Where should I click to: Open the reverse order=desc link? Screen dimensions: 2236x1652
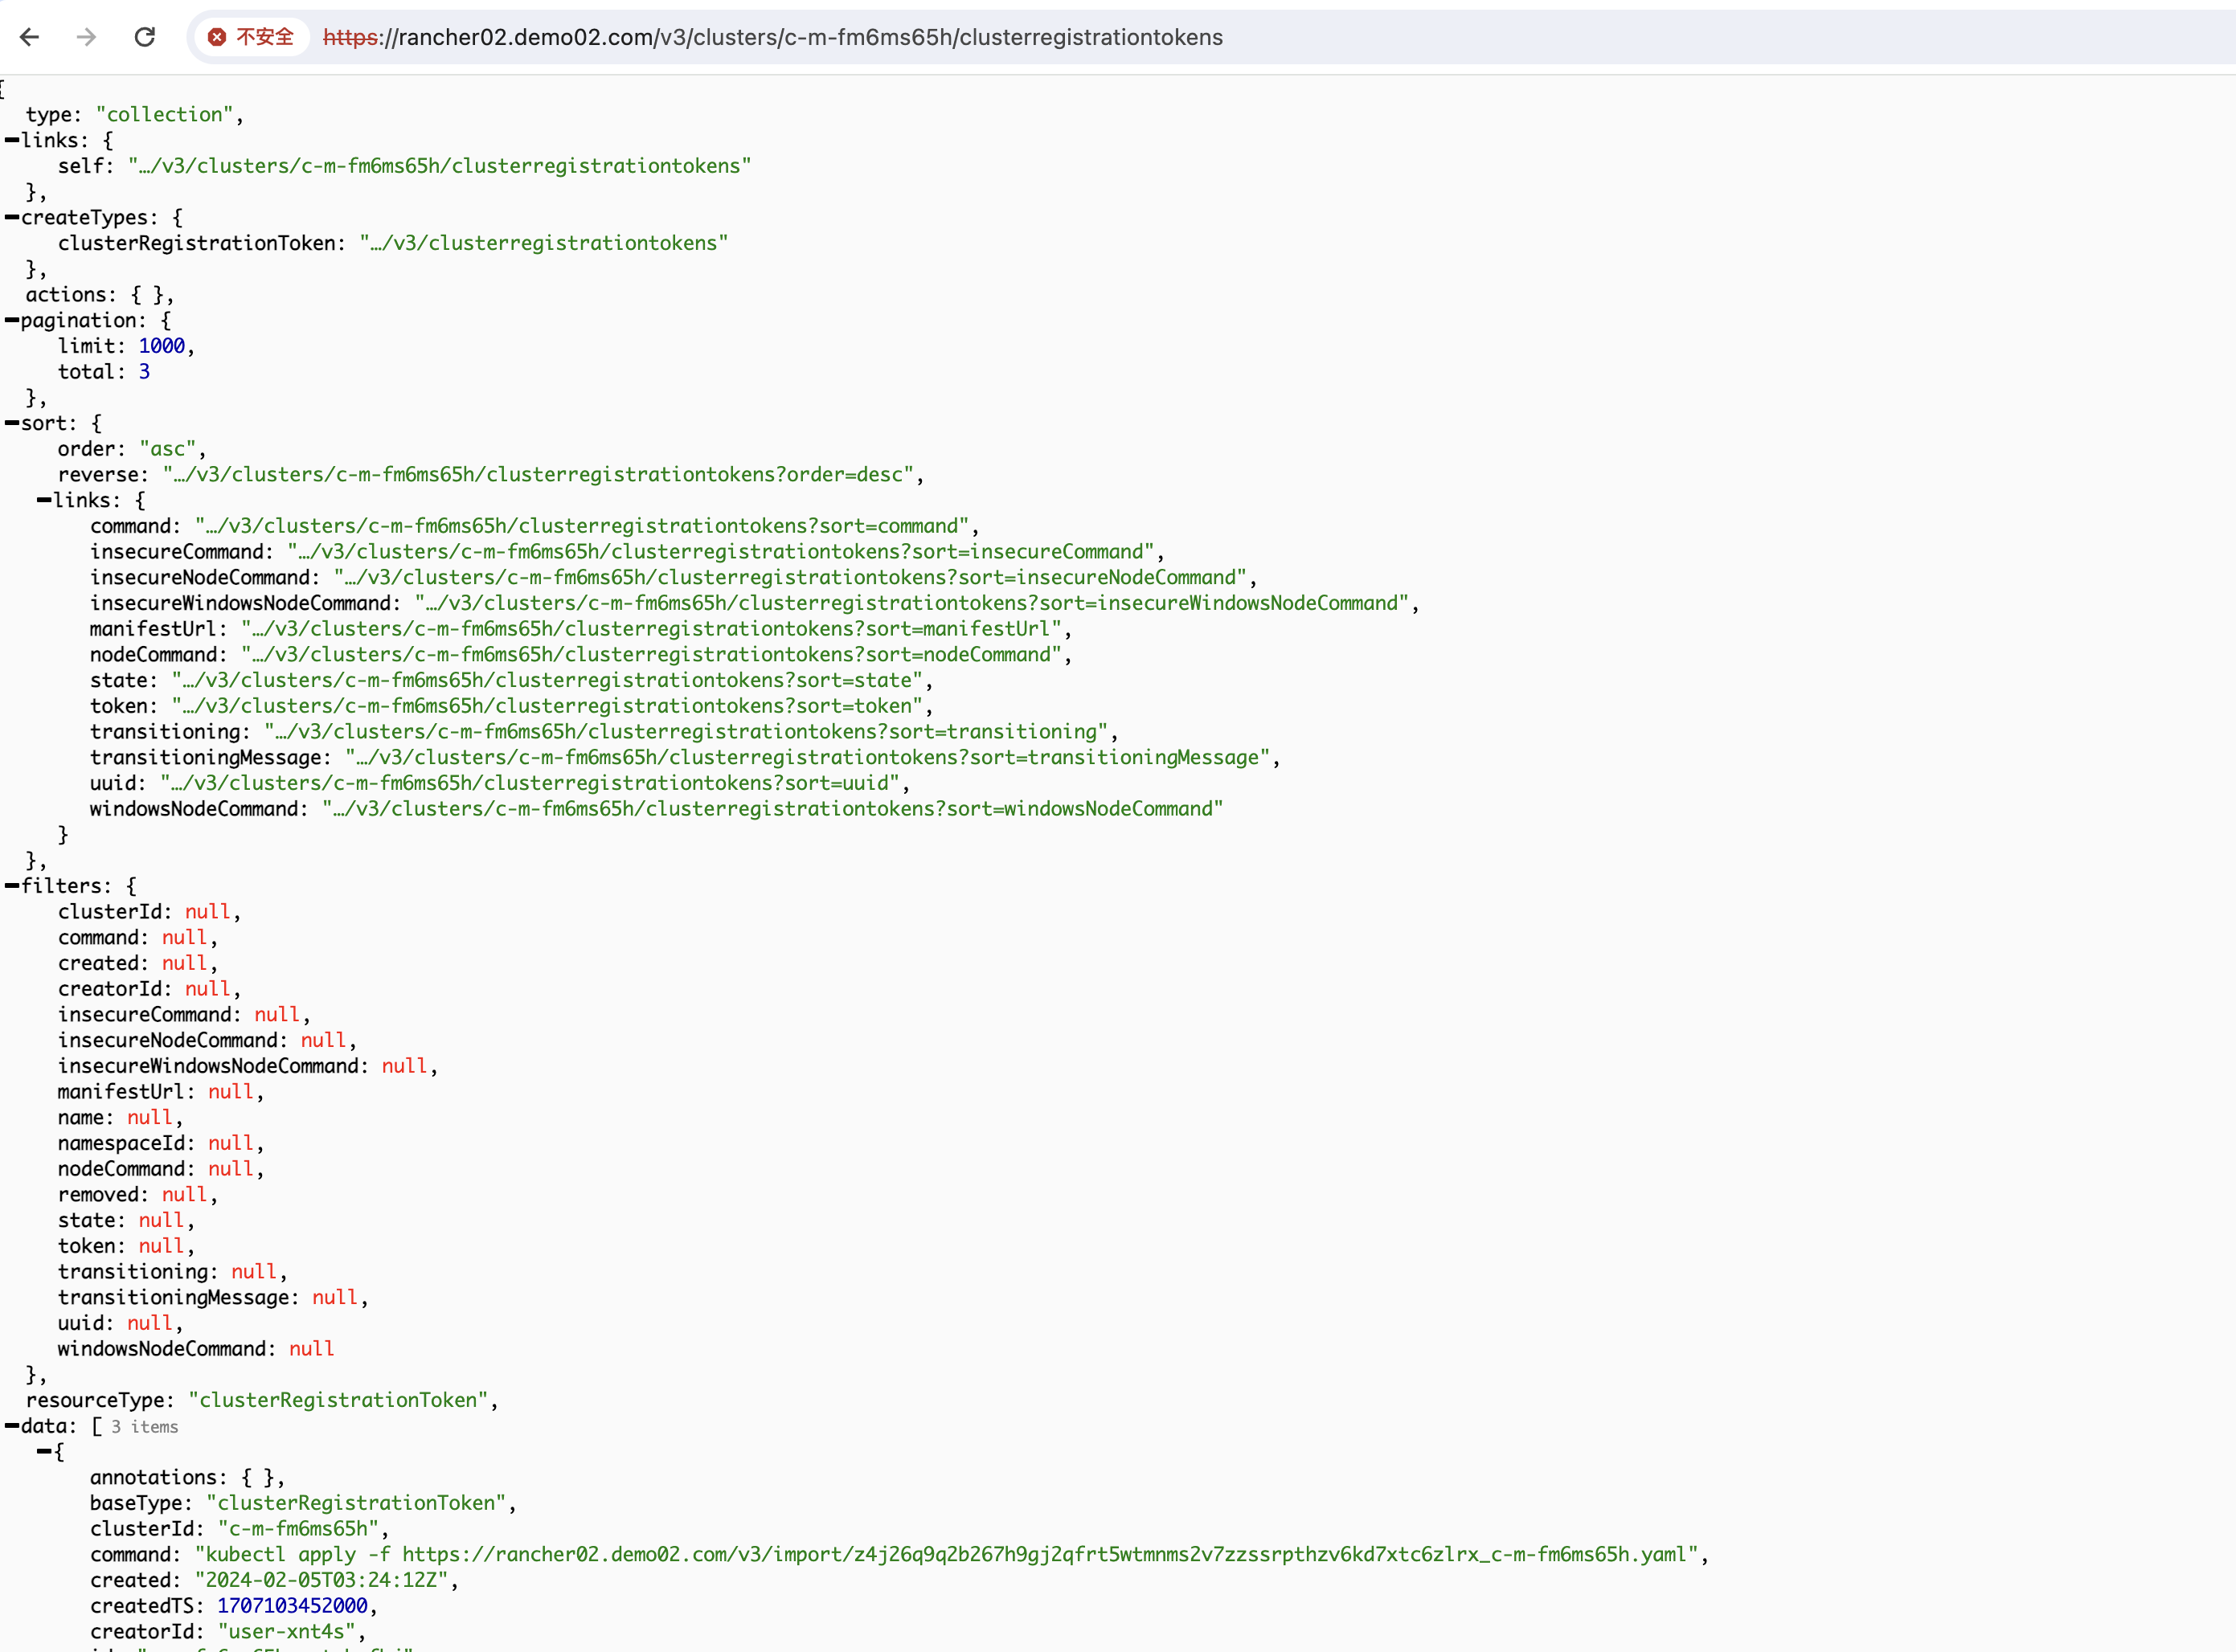point(539,475)
